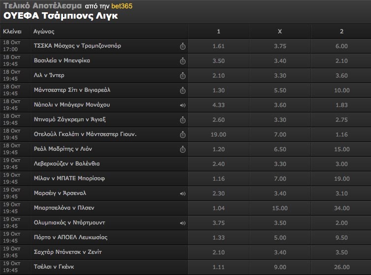The width and height of the screenshot is (371, 275).
Task: Click stopwatch icon for Οτελούλ Γκαλάτι v Μάντσεστερ Γιουν.
Action: click(x=183, y=135)
